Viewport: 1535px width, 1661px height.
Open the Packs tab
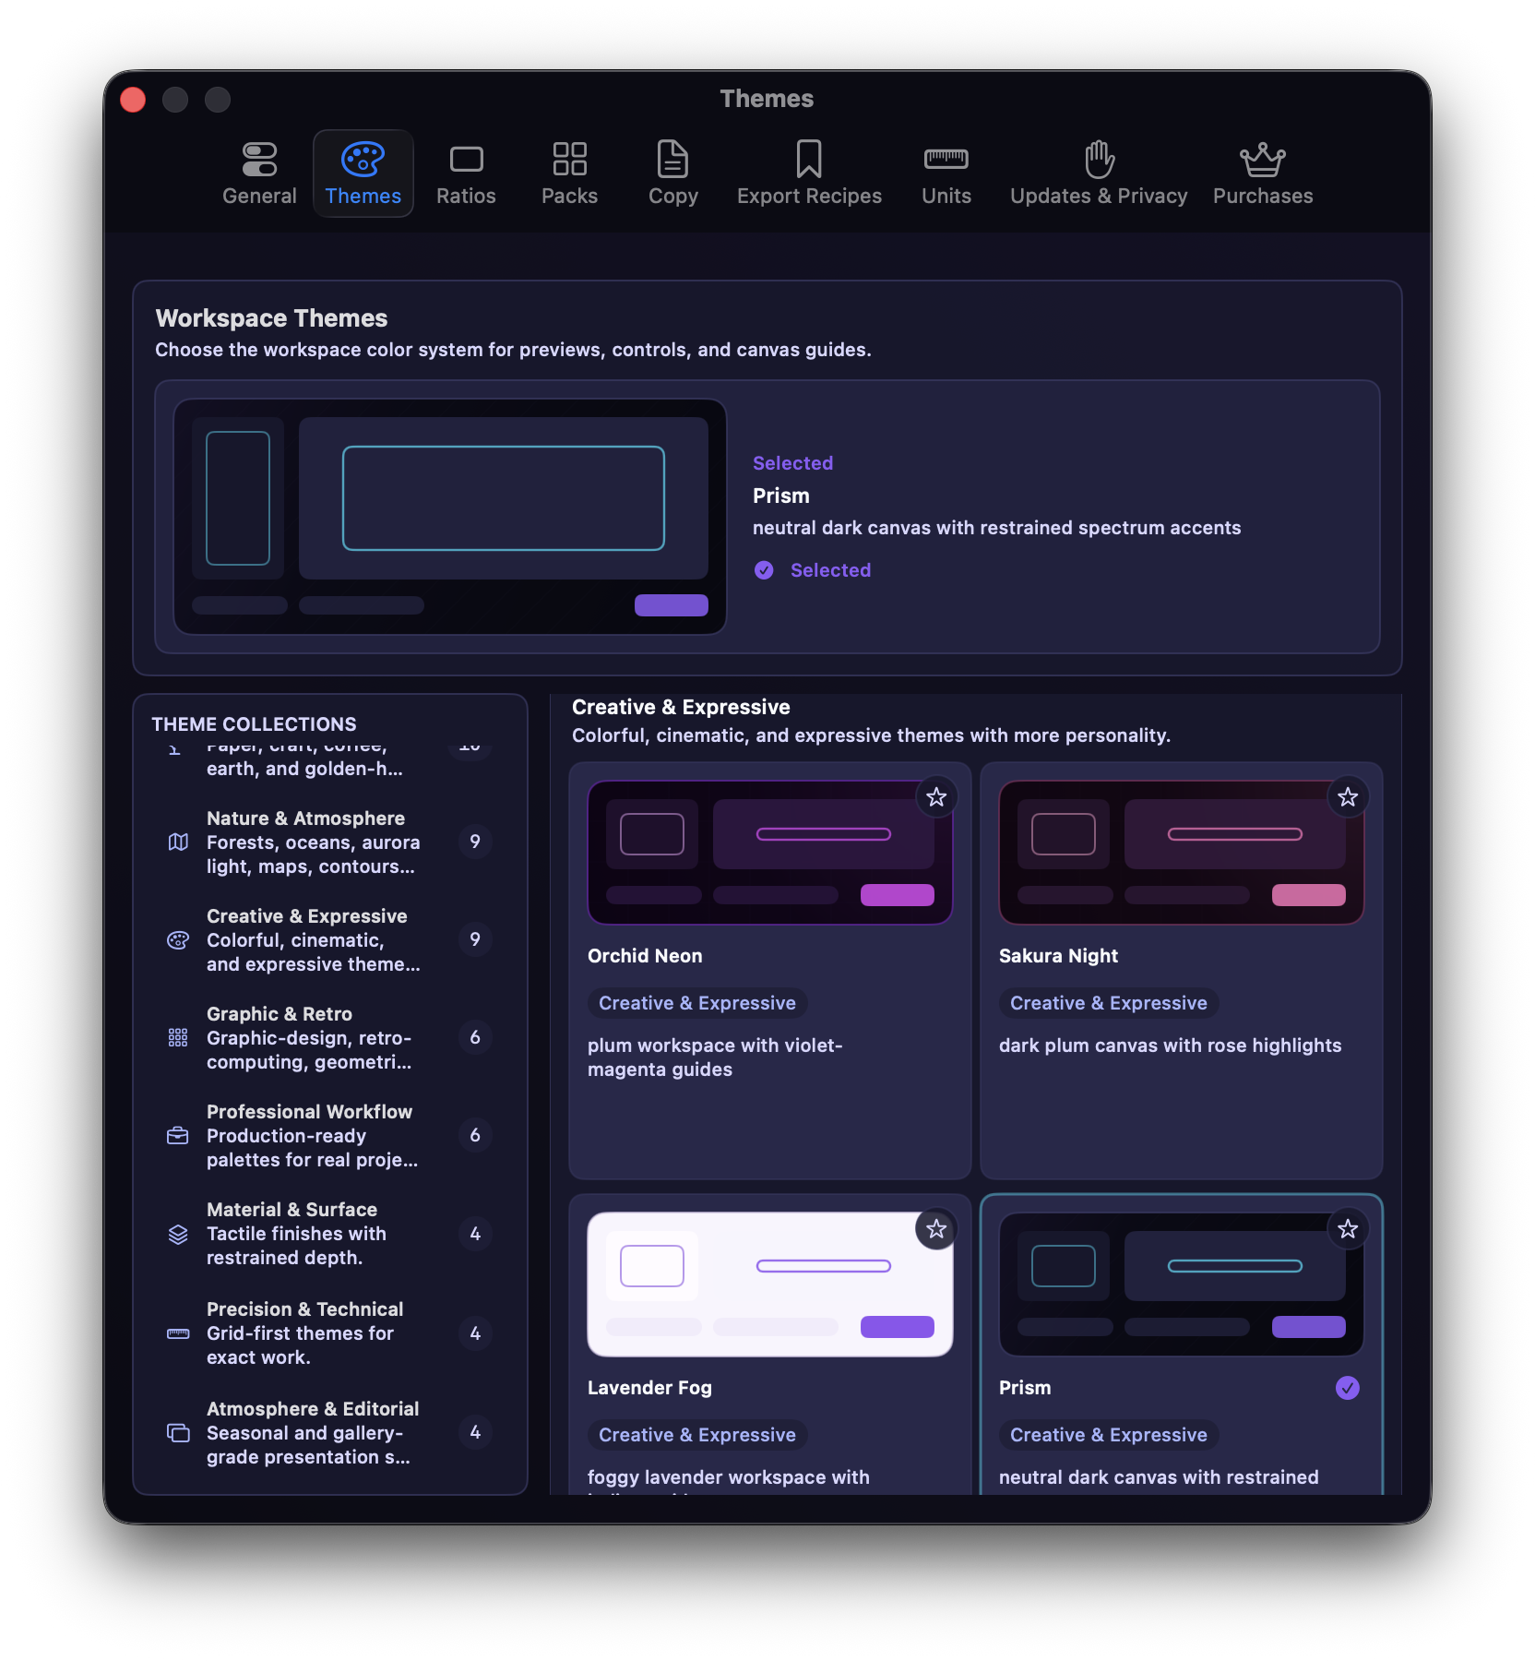[x=569, y=173]
